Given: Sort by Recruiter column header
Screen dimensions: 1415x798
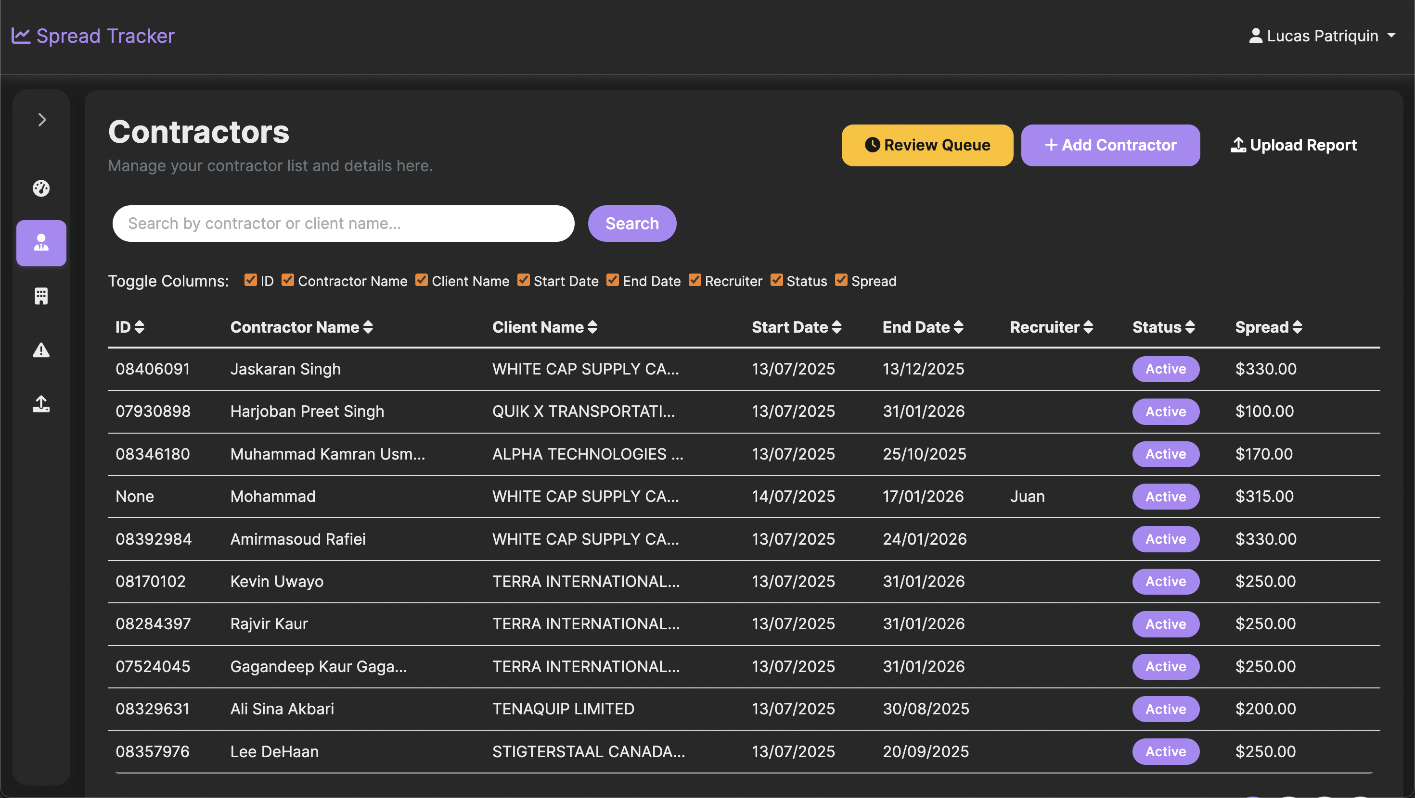Looking at the screenshot, I should pos(1051,327).
